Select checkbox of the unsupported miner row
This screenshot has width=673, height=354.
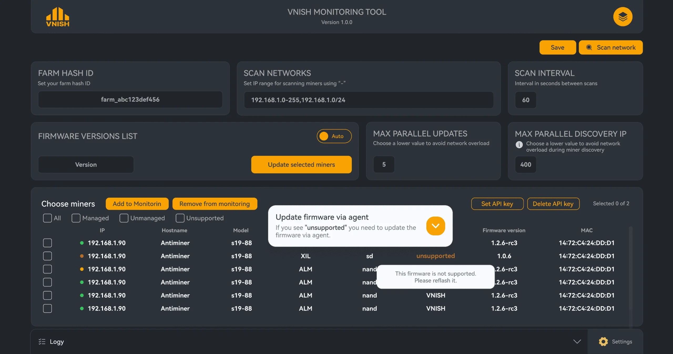pyautogui.click(x=47, y=256)
